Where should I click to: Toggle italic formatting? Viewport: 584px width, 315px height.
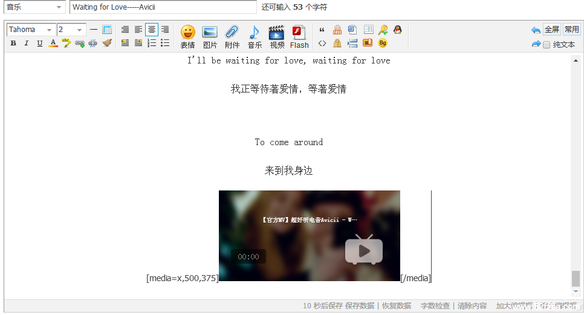(x=27, y=43)
